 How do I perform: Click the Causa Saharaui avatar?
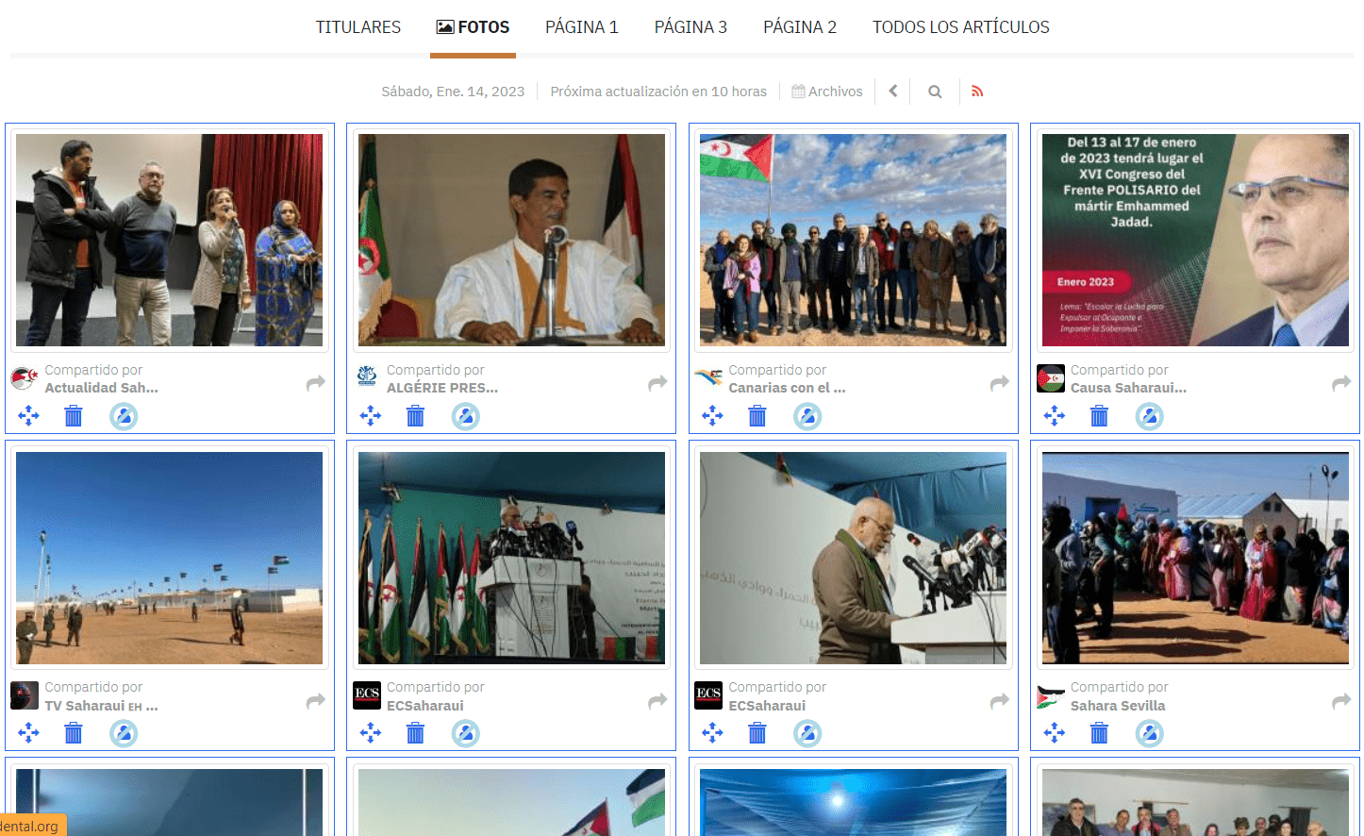click(1051, 378)
